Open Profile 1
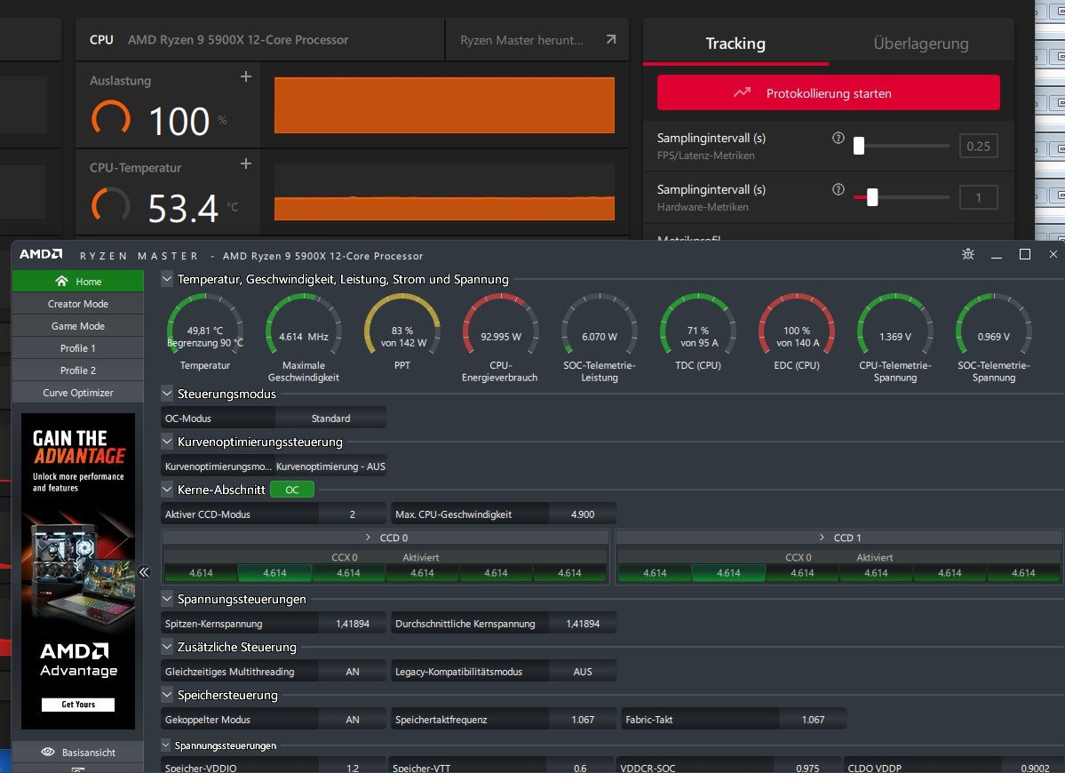This screenshot has width=1065, height=773. (78, 347)
